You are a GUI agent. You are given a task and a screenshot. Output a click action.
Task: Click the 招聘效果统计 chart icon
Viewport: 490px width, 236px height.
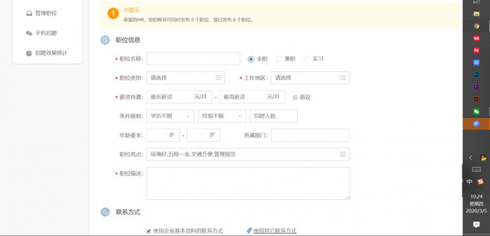[29, 53]
